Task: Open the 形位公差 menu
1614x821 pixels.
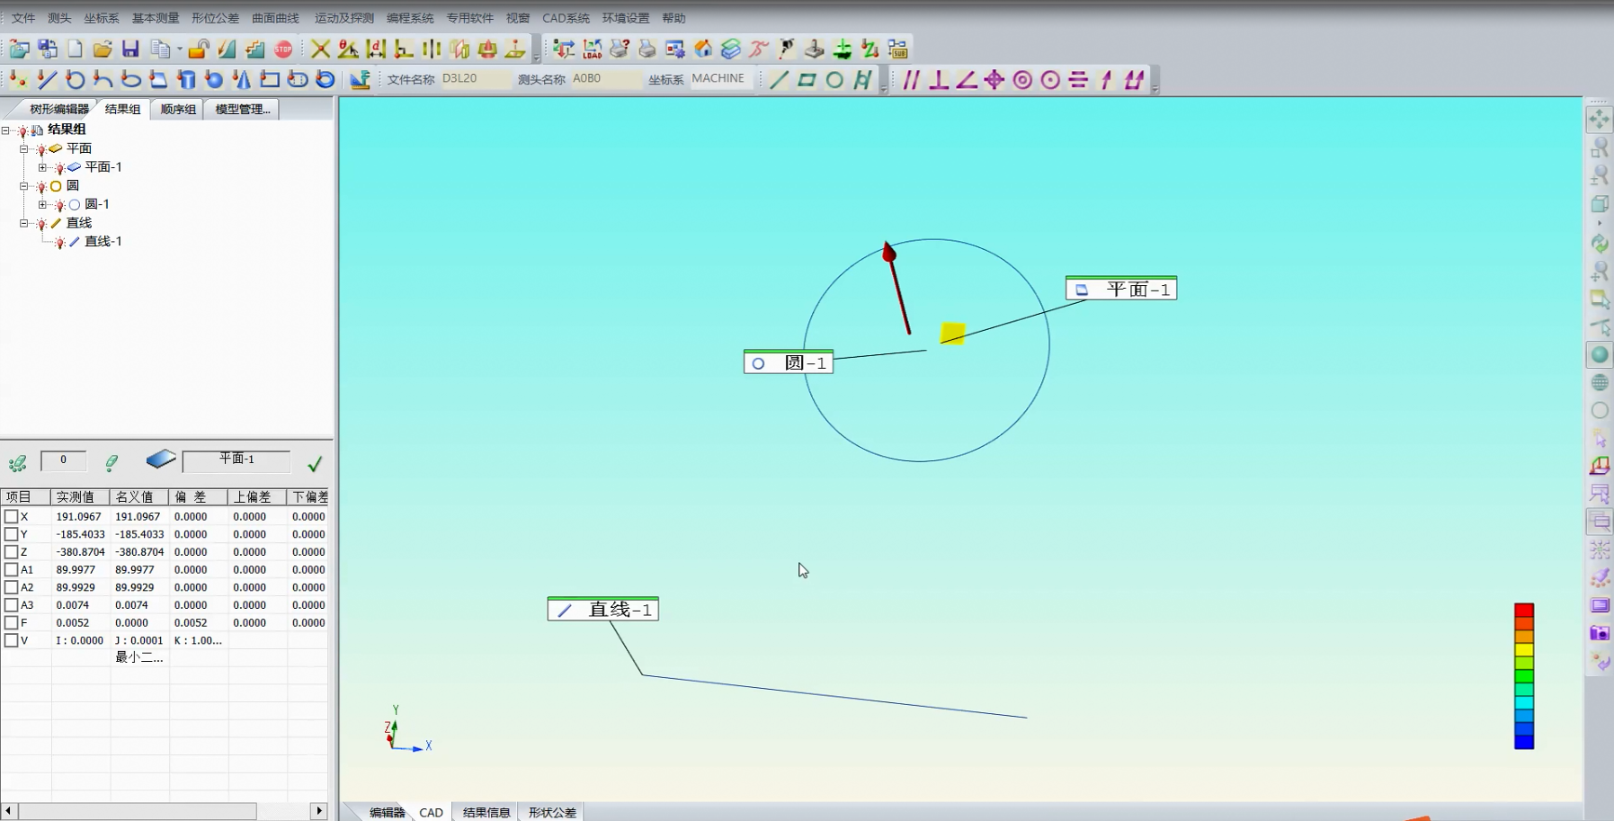Action: pyautogui.click(x=215, y=18)
